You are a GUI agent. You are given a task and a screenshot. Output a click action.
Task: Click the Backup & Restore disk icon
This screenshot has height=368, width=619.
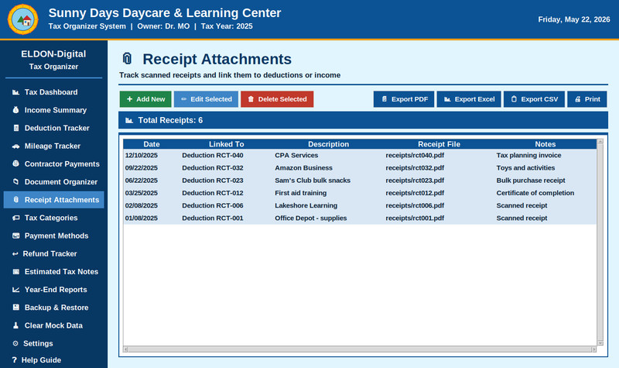coord(15,308)
